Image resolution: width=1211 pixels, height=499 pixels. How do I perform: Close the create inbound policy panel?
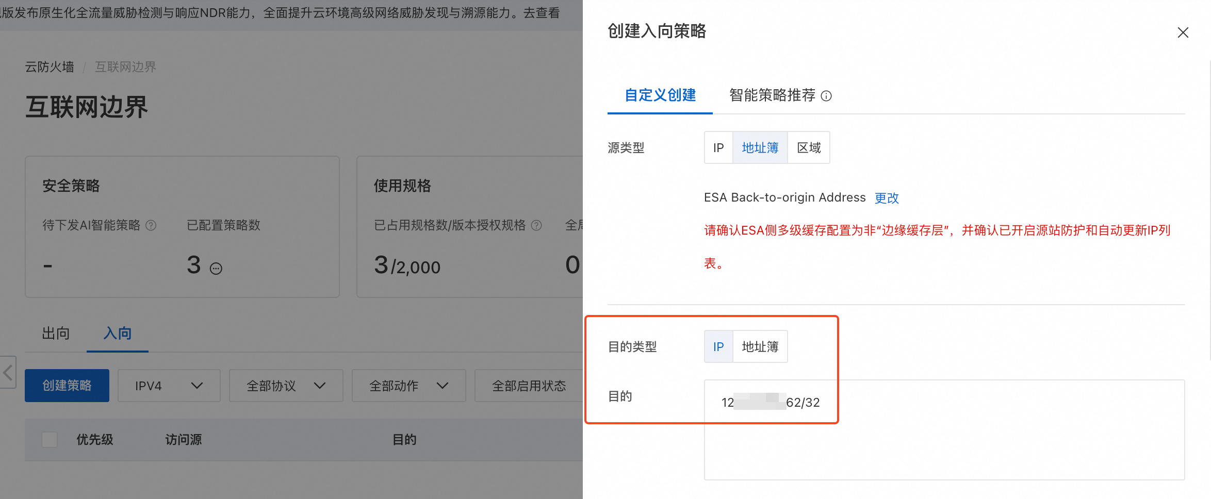click(1183, 32)
